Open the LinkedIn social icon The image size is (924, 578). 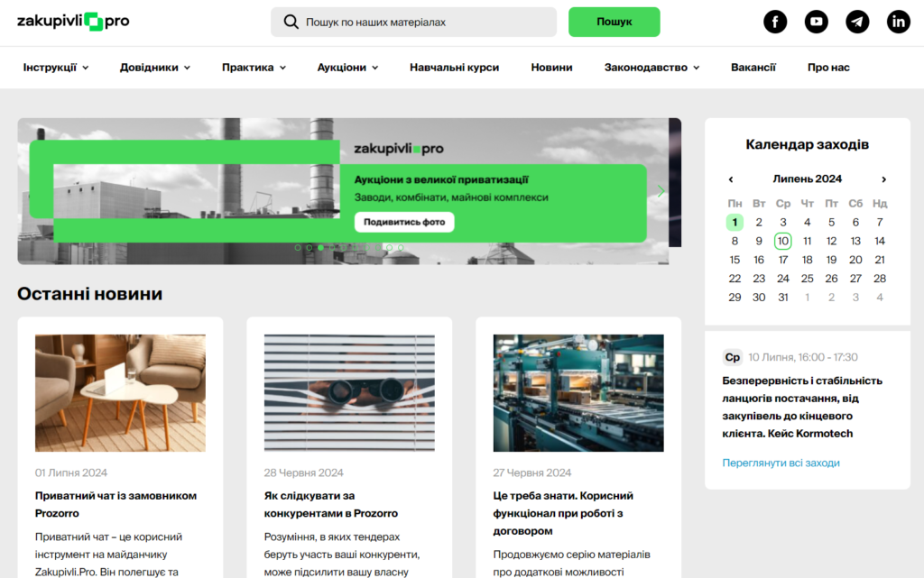pos(899,22)
